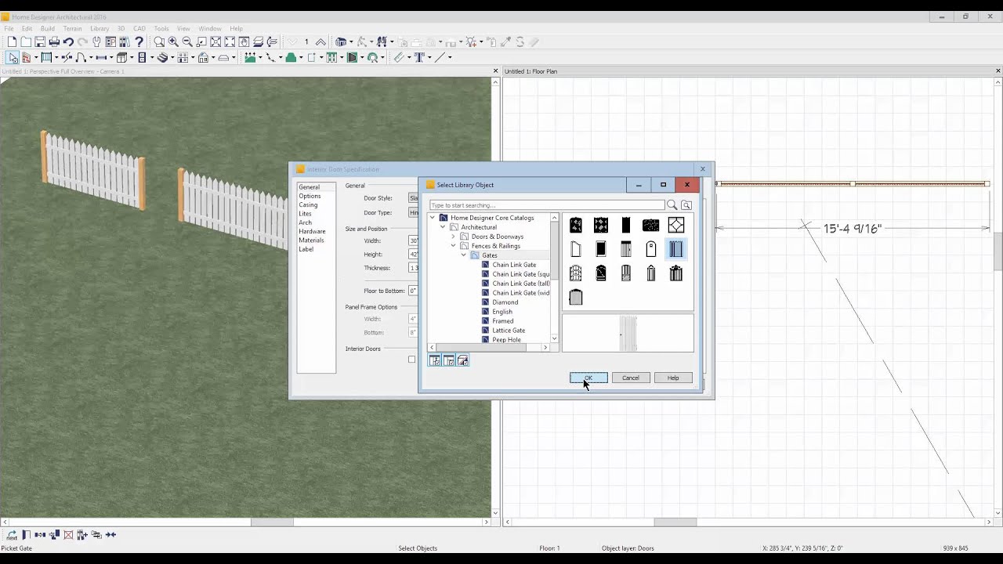This screenshot has width=1003, height=564.
Task: Click the Zoom In magnifier icon
Action: pyautogui.click(x=173, y=42)
